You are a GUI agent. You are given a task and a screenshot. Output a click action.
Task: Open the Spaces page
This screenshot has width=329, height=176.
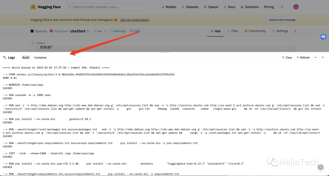click(x=211, y=7)
